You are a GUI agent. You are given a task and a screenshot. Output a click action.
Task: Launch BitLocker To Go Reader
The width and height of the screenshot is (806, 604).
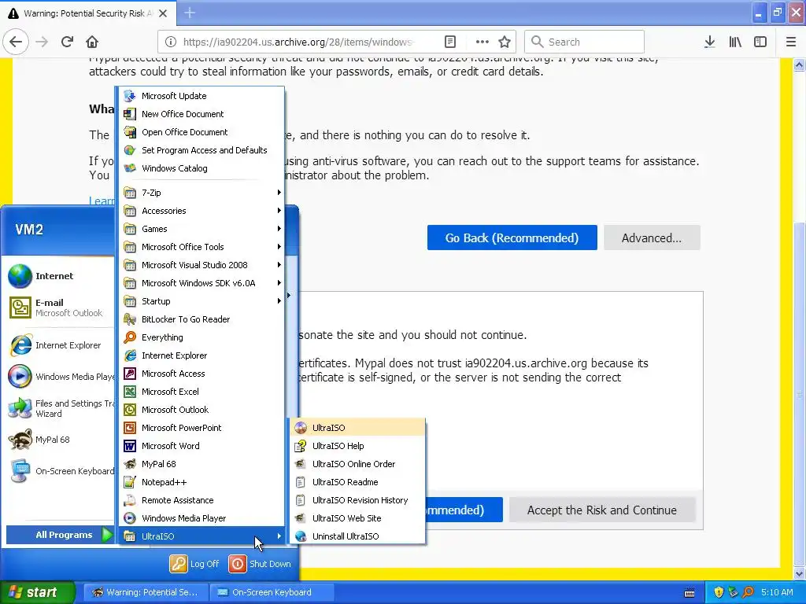point(201,319)
